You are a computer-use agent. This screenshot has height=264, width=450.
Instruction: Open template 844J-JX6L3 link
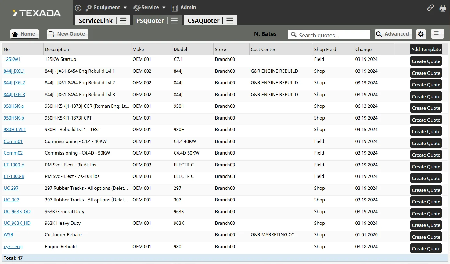click(14, 95)
